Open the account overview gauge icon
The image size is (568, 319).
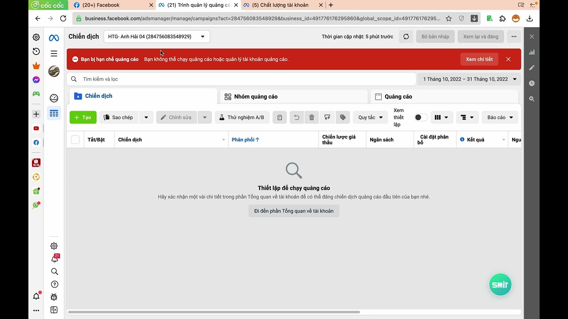[x=54, y=98]
